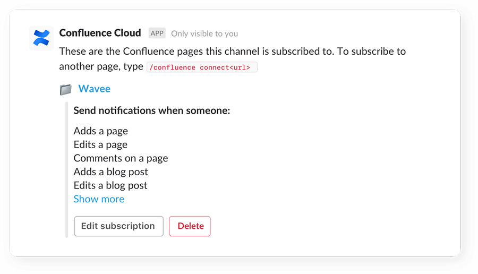Click the APP badge label
Viewport: 478px width, 274px height.
point(157,33)
